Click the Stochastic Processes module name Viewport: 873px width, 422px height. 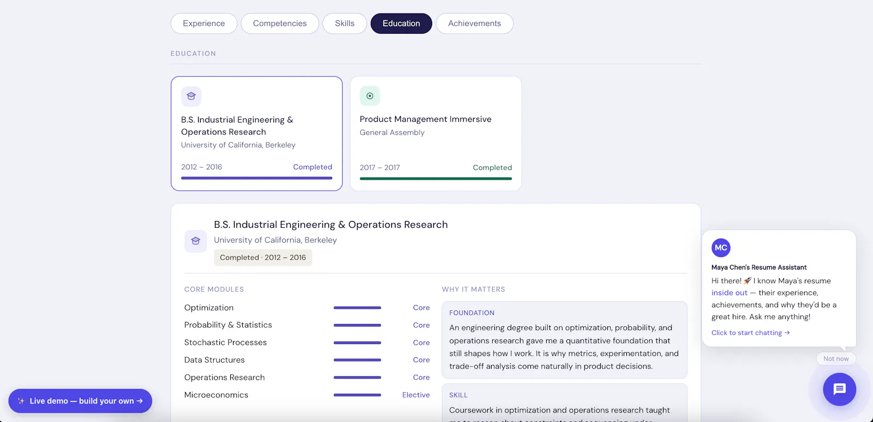point(225,343)
